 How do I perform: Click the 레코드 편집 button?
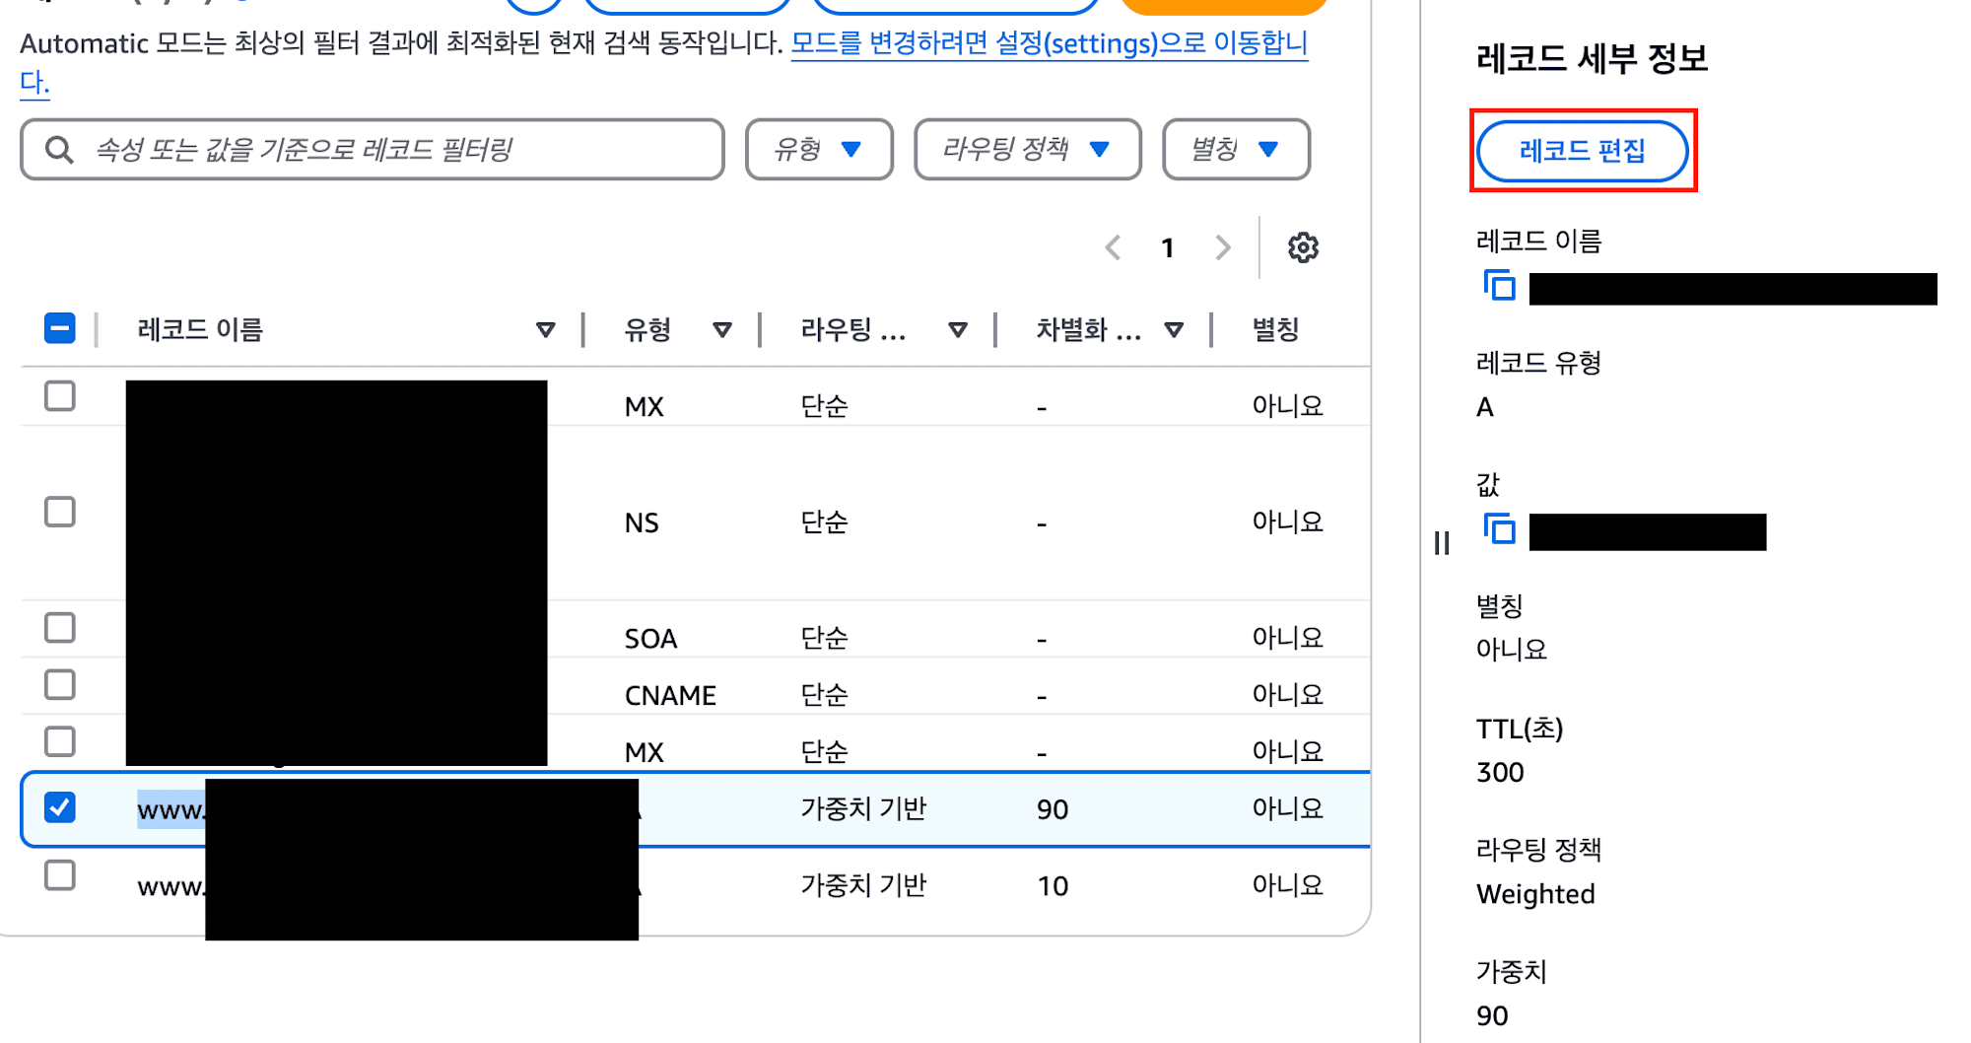(x=1582, y=151)
